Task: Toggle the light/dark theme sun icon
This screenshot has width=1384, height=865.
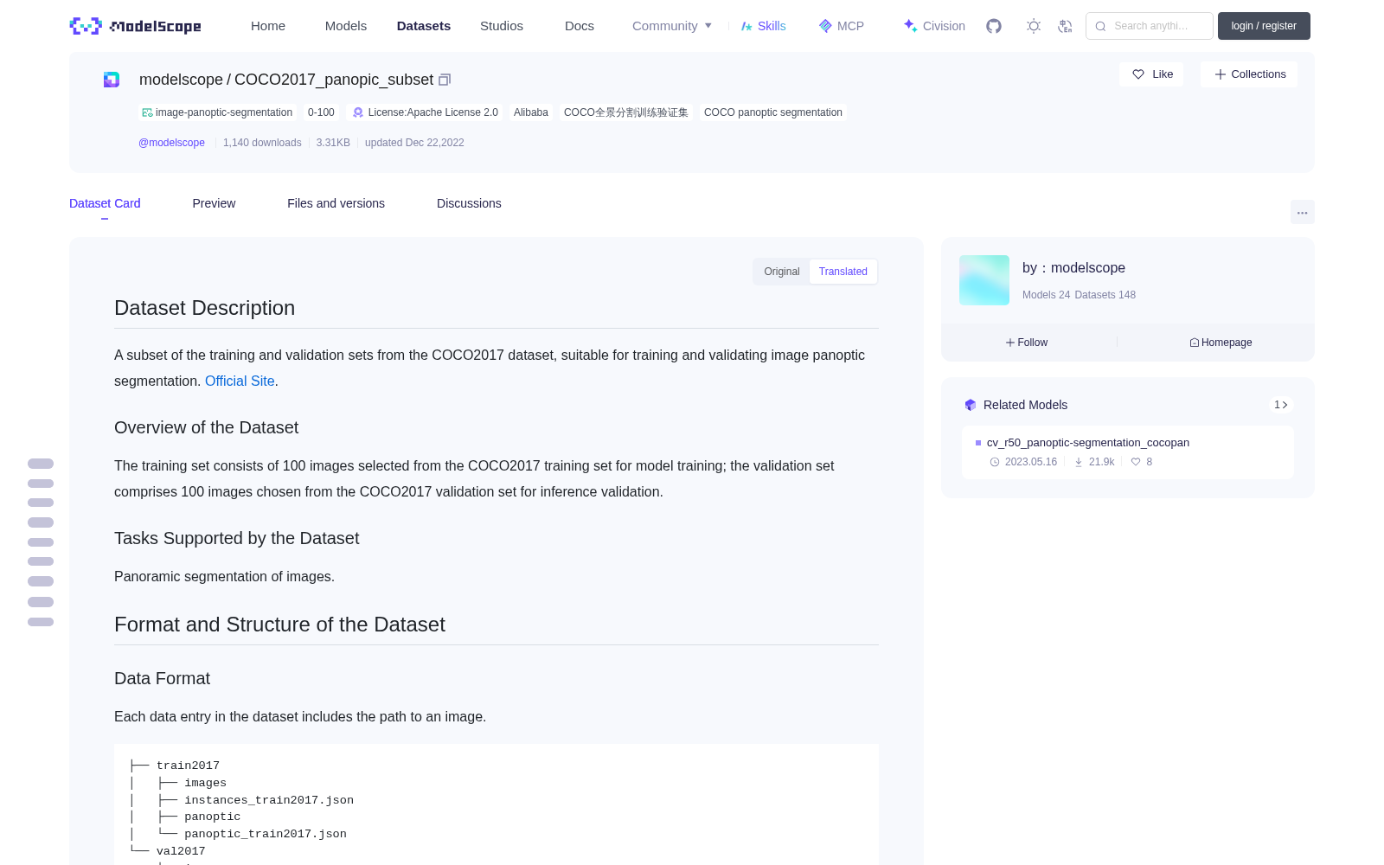Action: tap(1034, 26)
